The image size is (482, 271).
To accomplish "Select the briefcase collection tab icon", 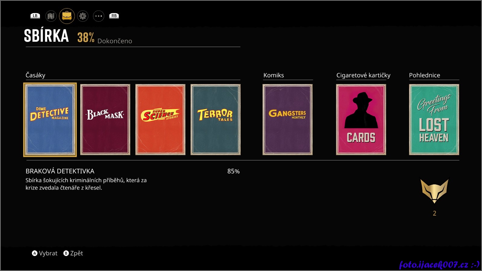I will point(67,16).
